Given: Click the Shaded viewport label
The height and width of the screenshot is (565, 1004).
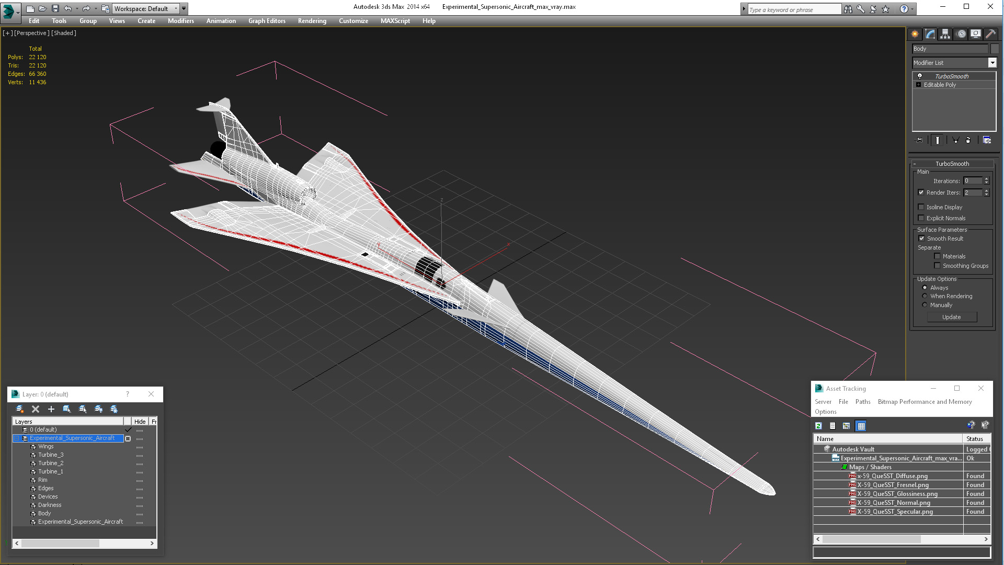Looking at the screenshot, I should pos(64,33).
